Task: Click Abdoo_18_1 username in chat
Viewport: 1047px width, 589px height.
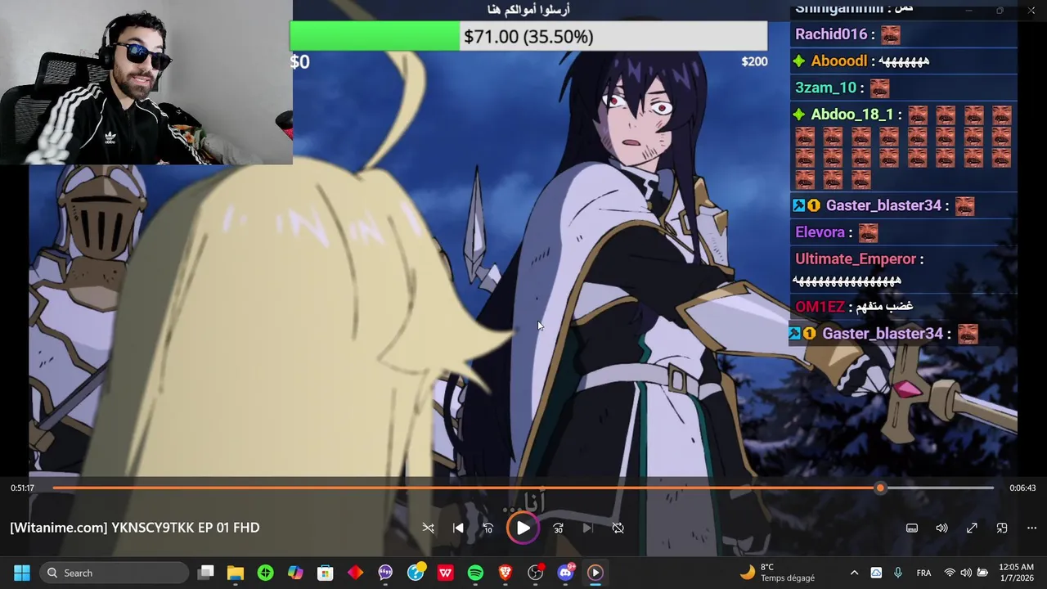Action: pos(852,115)
